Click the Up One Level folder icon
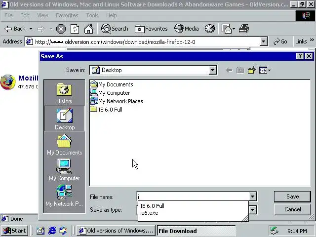The width and height of the screenshot is (316, 237). click(240, 70)
